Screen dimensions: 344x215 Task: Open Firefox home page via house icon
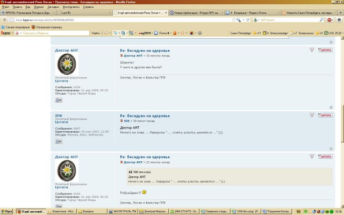point(339,20)
